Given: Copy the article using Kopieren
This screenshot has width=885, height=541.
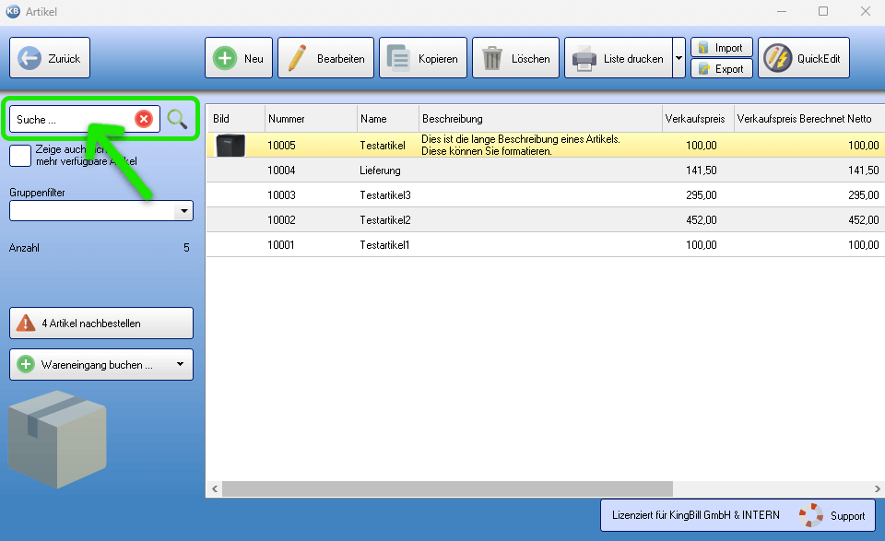Looking at the screenshot, I should pos(423,58).
